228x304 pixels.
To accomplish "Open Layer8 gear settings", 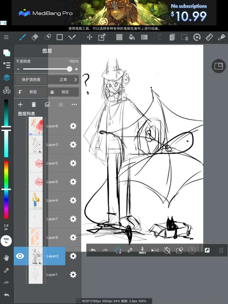I will [73, 126].
